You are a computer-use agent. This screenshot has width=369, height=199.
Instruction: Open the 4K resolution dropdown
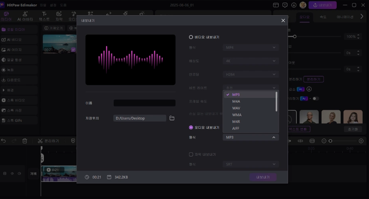click(x=251, y=61)
